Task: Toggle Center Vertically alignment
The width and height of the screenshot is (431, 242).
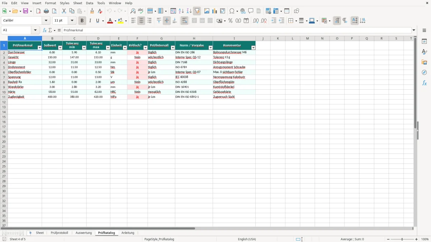Action: (x=167, y=21)
